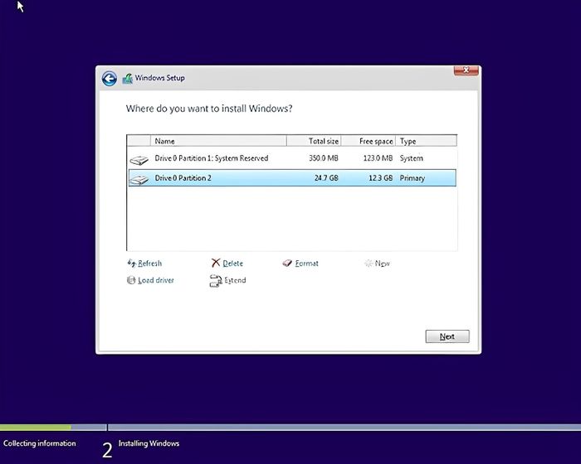Click the Format eraser icon
The image size is (581, 464).
click(x=287, y=263)
